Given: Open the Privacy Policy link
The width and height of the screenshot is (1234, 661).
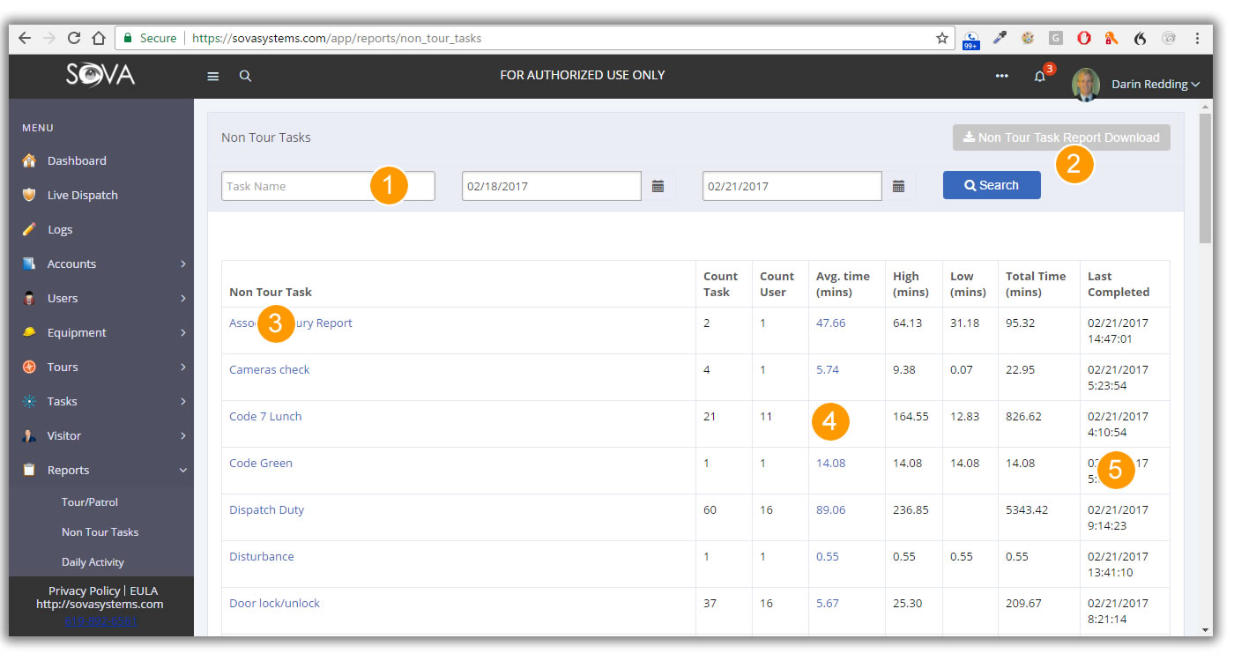Looking at the screenshot, I should (85, 590).
